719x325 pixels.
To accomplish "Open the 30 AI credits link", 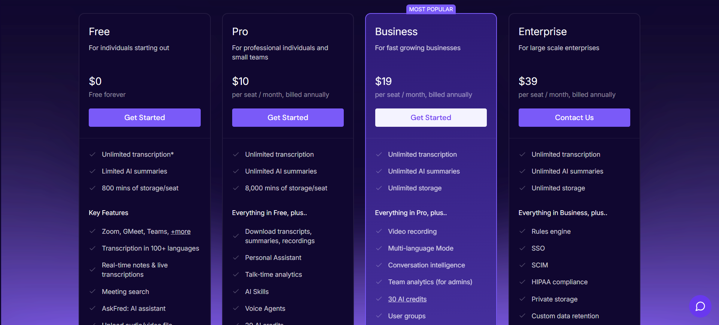I will click(x=407, y=299).
